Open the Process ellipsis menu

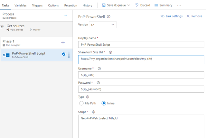(65, 15)
